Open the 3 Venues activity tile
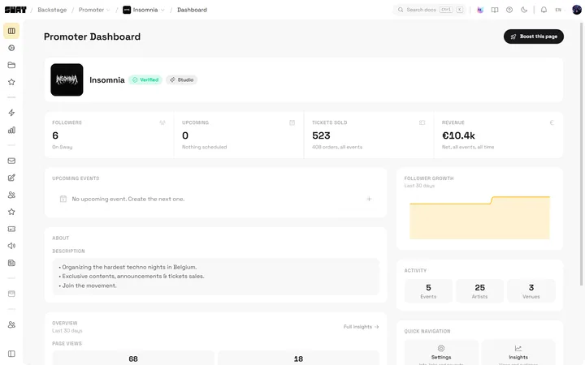The image size is (585, 365). 531,291
